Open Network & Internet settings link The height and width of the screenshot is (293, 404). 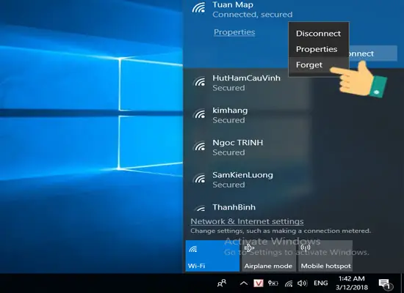(247, 221)
